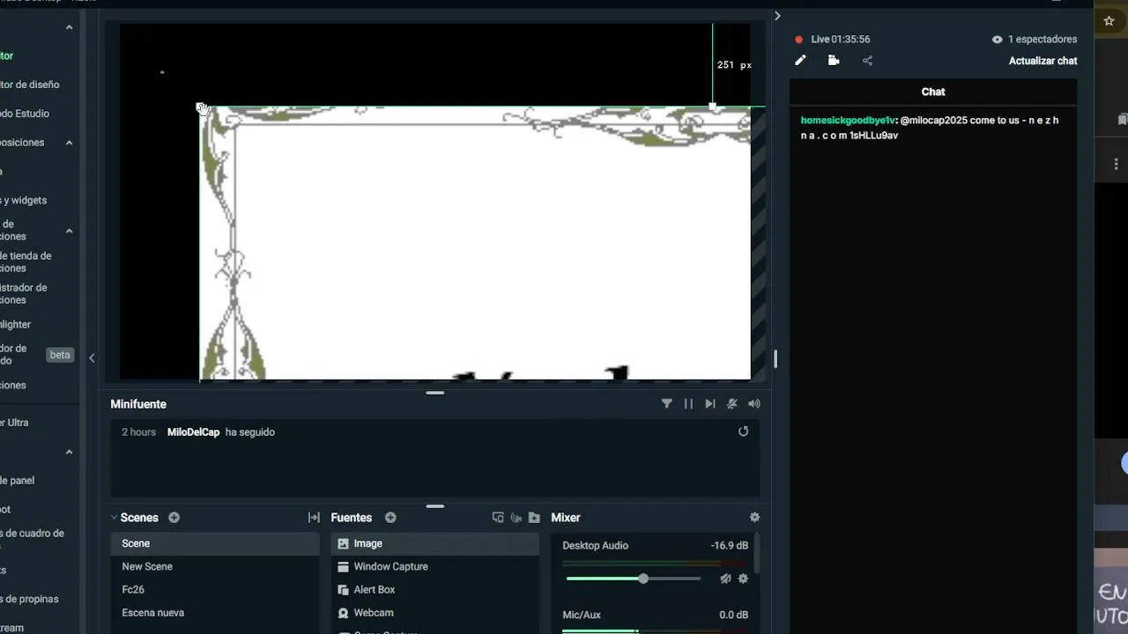Image resolution: width=1128 pixels, height=634 pixels.
Task: Grab the top-left resize handle of the image
Action: click(200, 107)
